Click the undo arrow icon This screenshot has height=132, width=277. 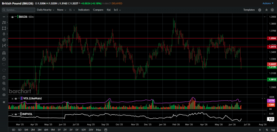click(4, 65)
